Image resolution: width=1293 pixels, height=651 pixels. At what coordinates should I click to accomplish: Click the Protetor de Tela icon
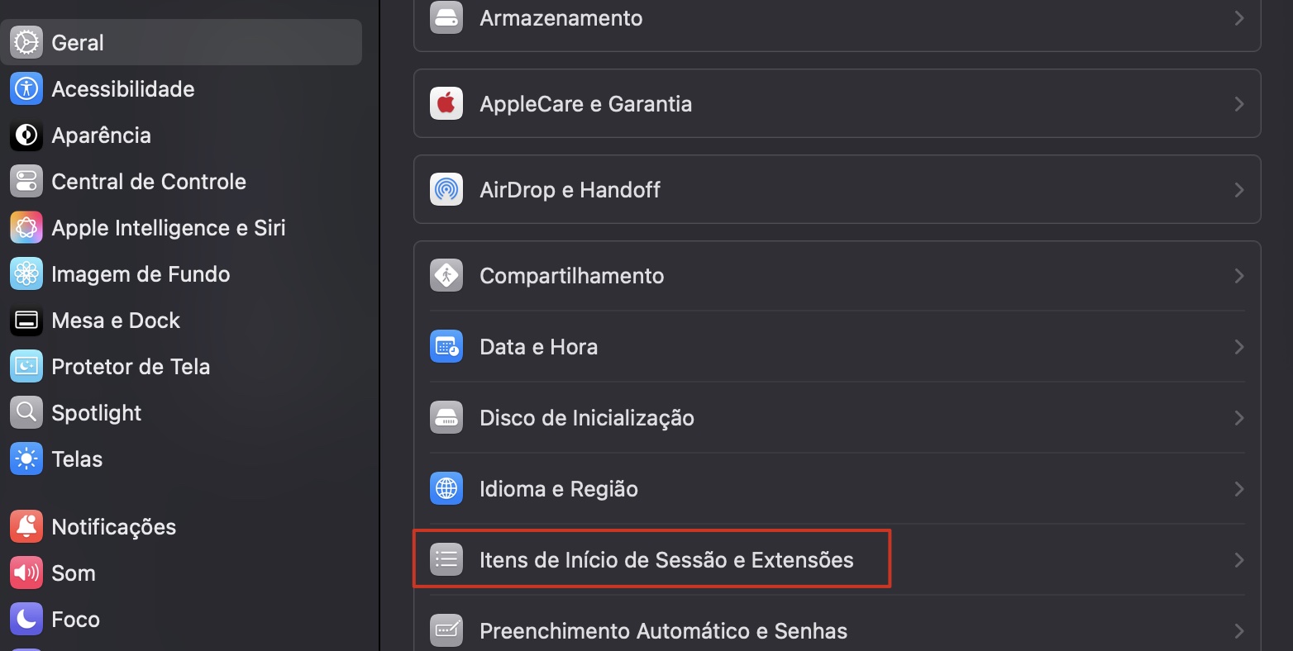26,366
